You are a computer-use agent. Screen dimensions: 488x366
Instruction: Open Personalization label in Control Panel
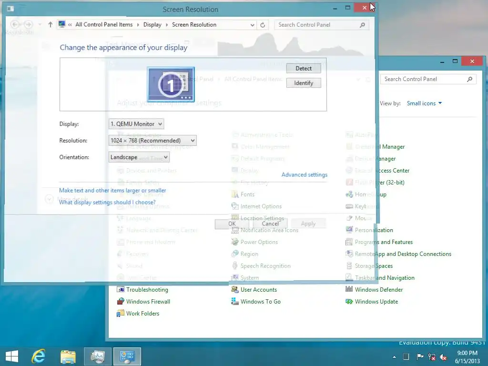[374, 230]
